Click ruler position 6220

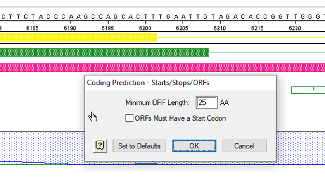295,28
